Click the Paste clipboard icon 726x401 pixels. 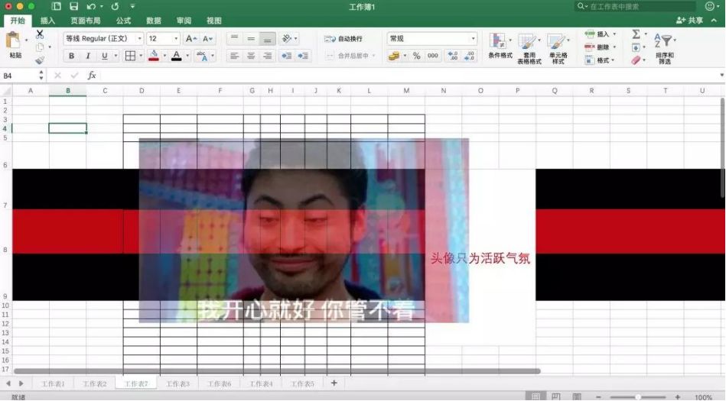point(13,40)
